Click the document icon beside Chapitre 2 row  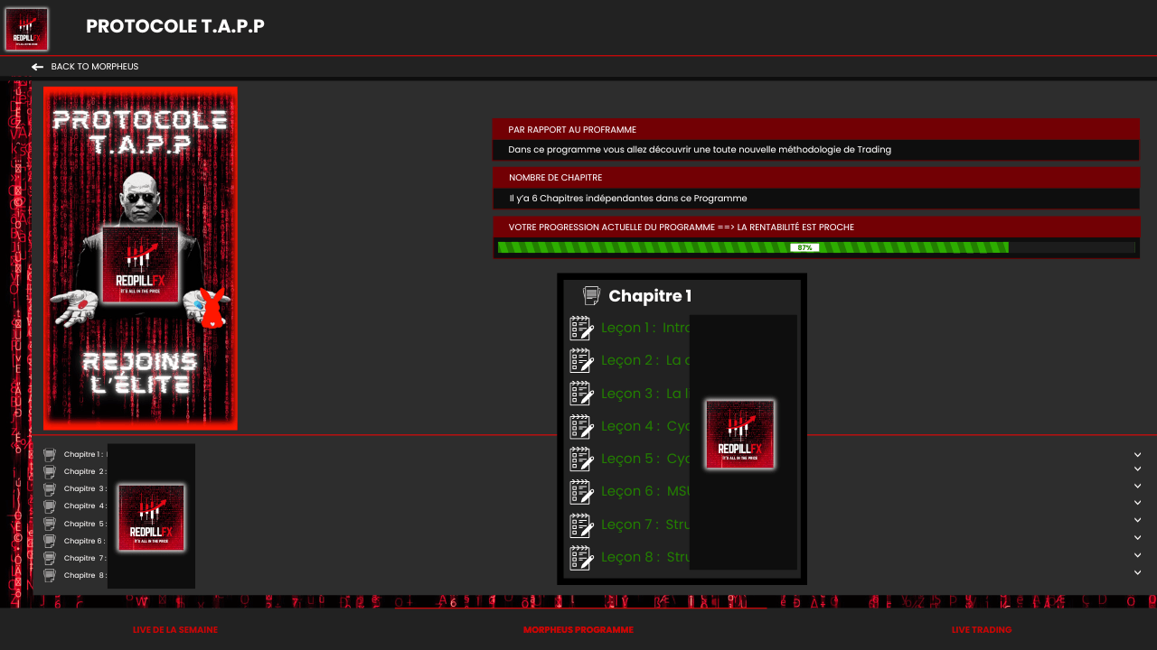pos(50,471)
